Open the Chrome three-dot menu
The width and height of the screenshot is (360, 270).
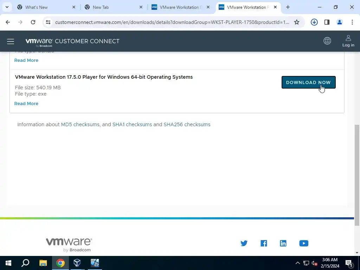352,22
